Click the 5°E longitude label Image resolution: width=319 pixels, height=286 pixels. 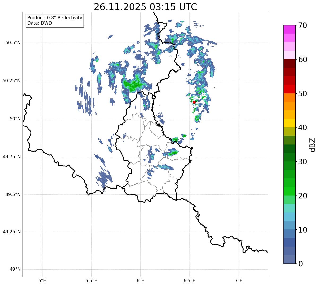tap(42, 280)
